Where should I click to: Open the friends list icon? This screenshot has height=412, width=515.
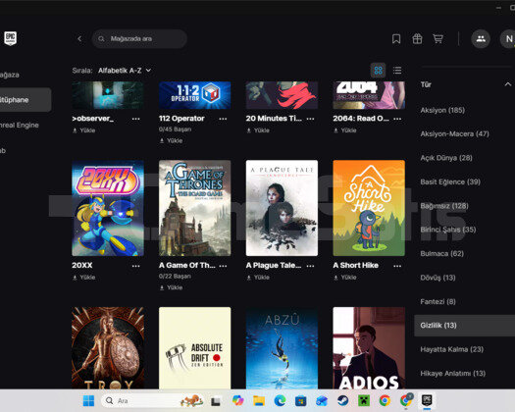(x=481, y=39)
